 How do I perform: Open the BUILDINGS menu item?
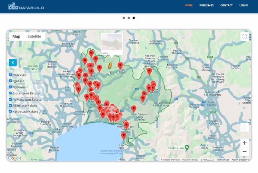pos(206,5)
